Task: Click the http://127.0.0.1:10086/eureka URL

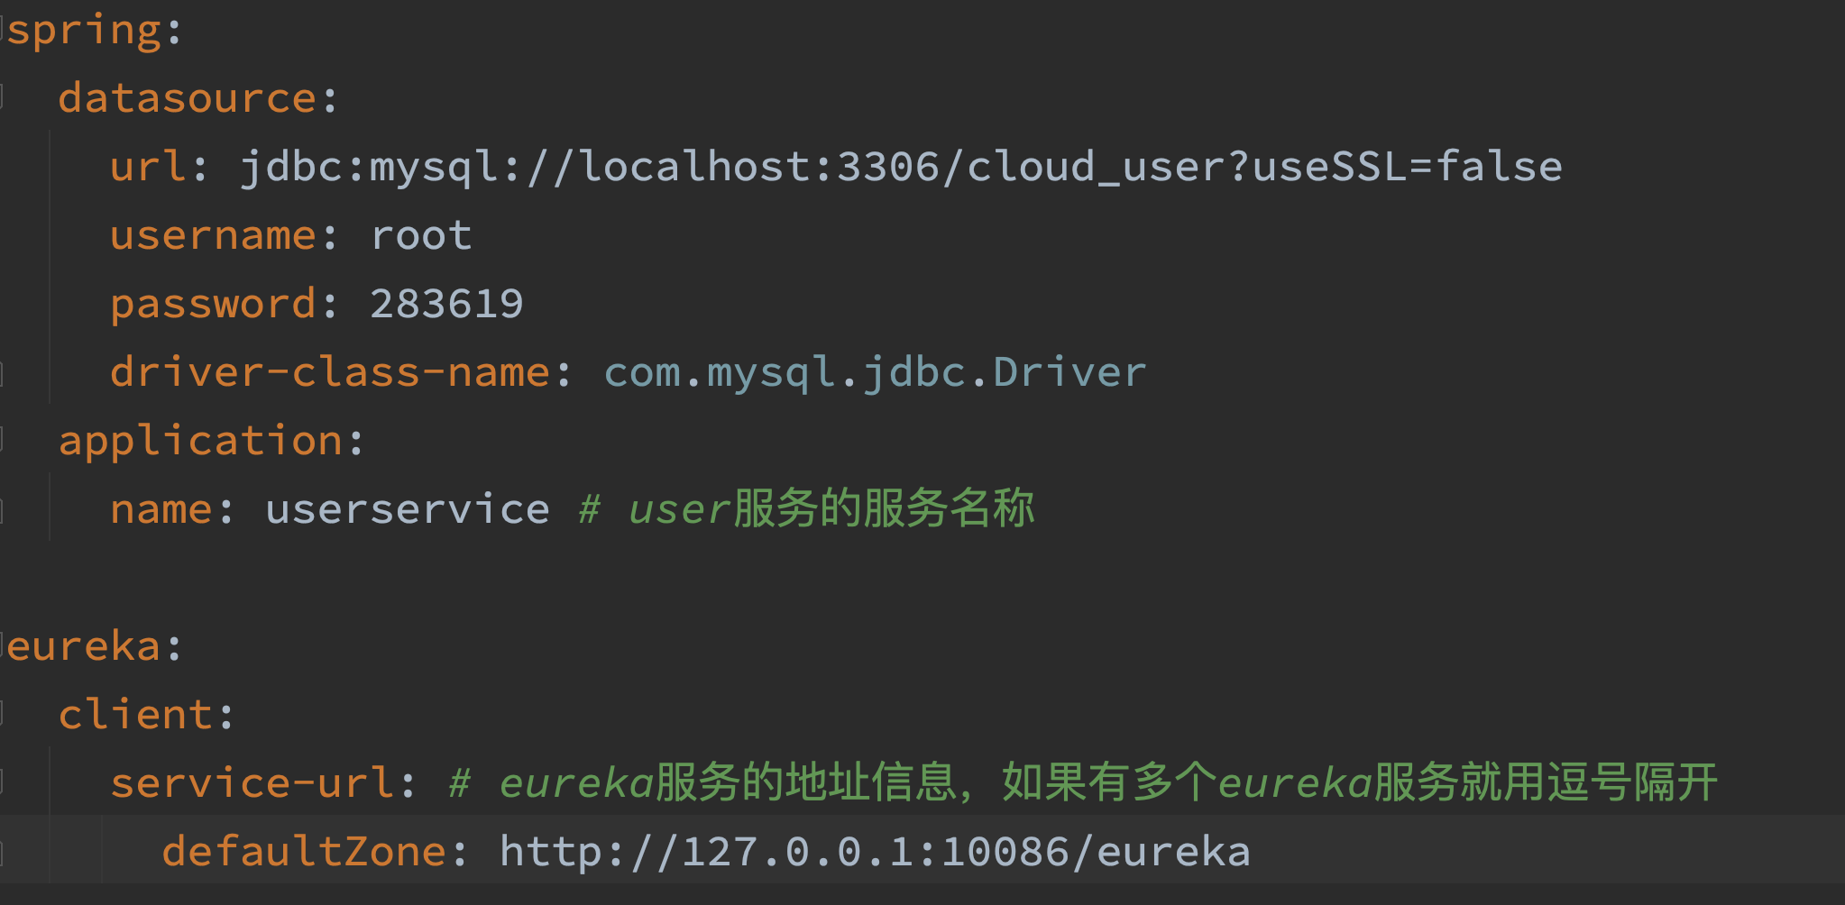Action: pyautogui.click(x=874, y=852)
